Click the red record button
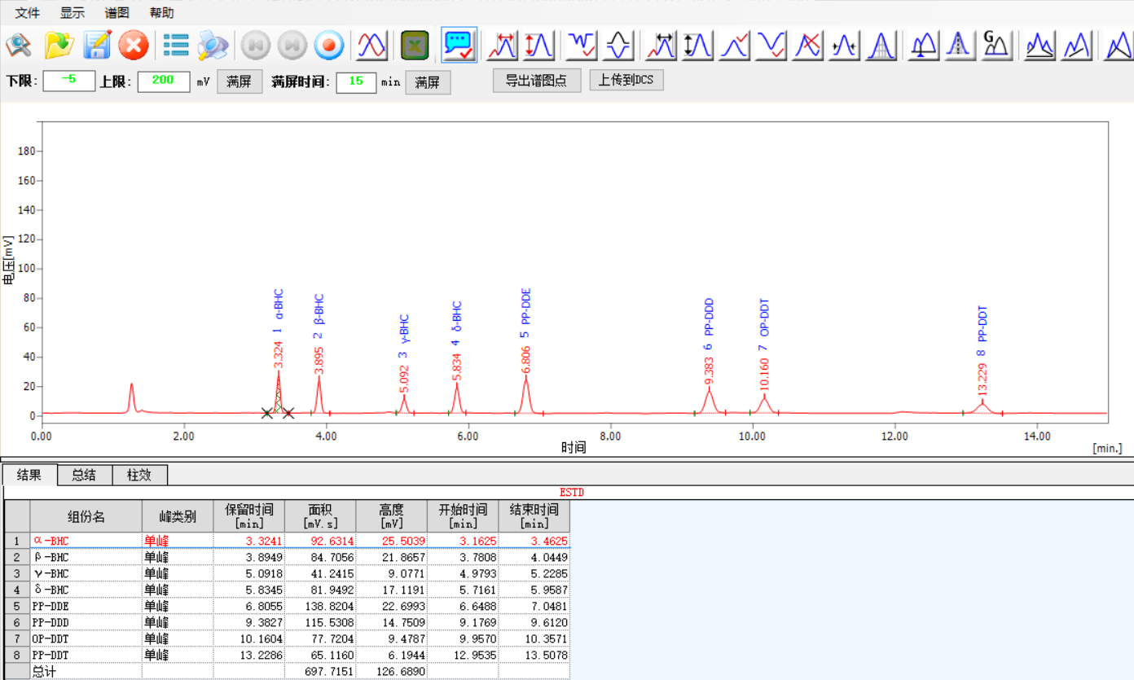The height and width of the screenshot is (680, 1134). pos(330,46)
